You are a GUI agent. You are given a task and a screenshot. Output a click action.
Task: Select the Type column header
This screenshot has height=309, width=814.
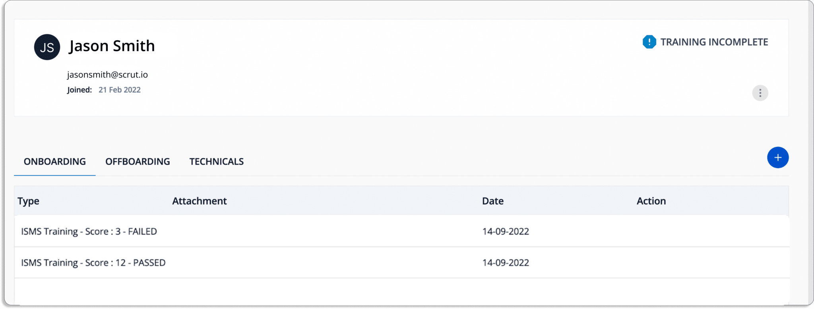click(x=28, y=201)
